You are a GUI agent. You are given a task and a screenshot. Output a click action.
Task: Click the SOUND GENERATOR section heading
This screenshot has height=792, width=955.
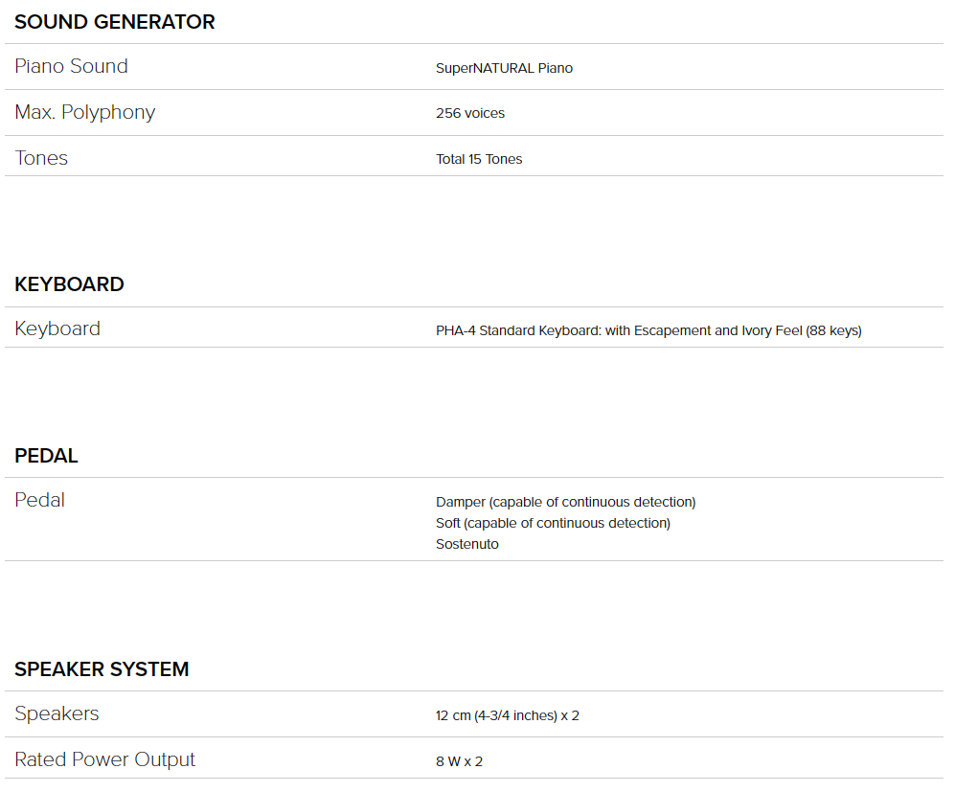click(114, 22)
